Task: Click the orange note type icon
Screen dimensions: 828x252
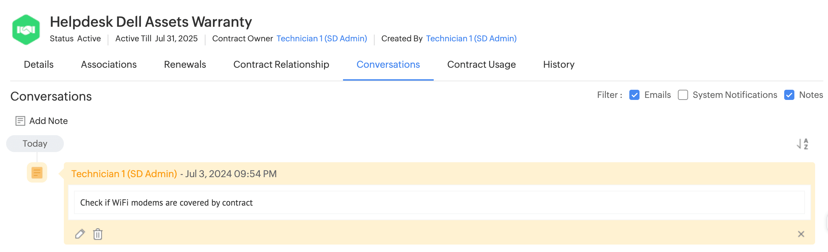Action: [x=37, y=173]
